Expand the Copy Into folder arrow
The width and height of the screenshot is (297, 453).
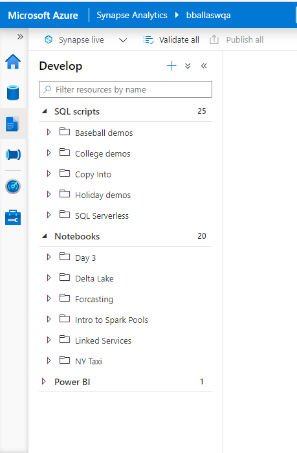(49, 173)
